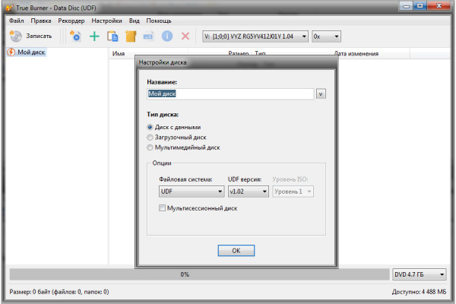Click the Дата изменения column header
This screenshot has width=456, height=304.
tap(370, 53)
